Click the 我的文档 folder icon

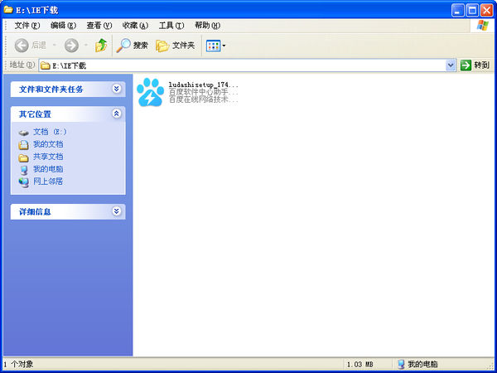[x=24, y=145]
